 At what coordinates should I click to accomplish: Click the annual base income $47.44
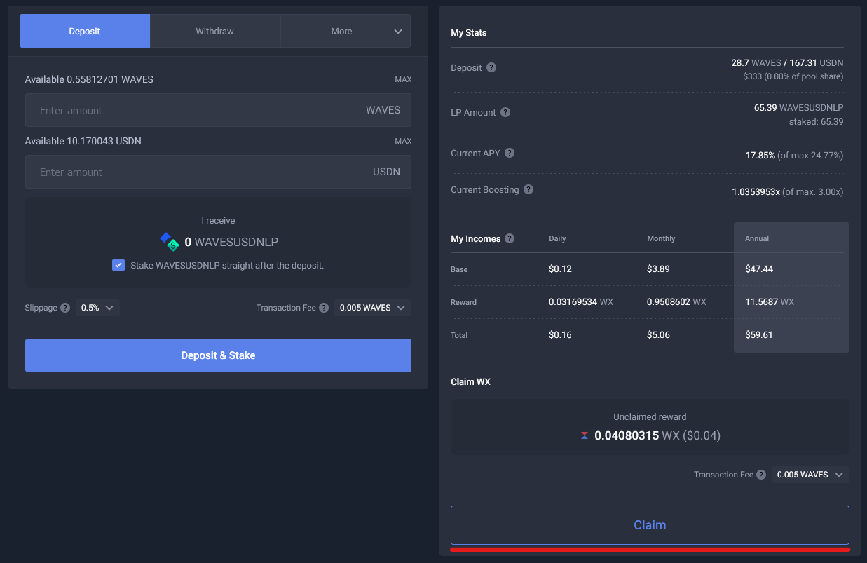click(x=759, y=269)
